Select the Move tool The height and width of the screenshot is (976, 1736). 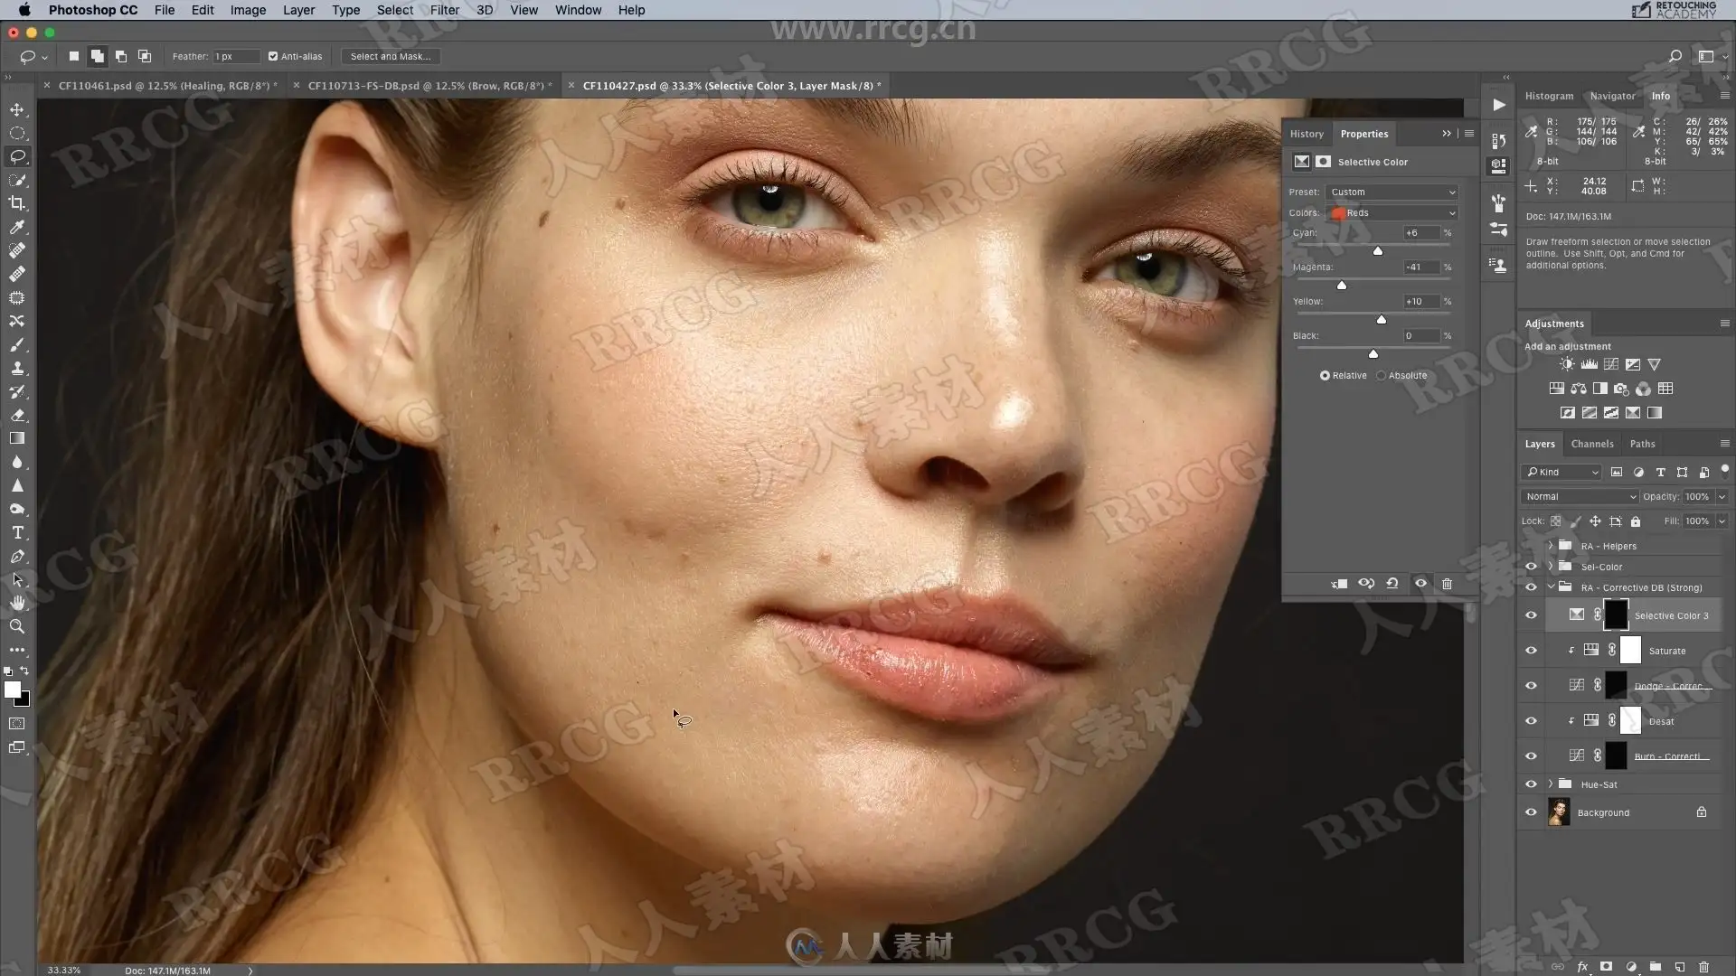pos(17,109)
